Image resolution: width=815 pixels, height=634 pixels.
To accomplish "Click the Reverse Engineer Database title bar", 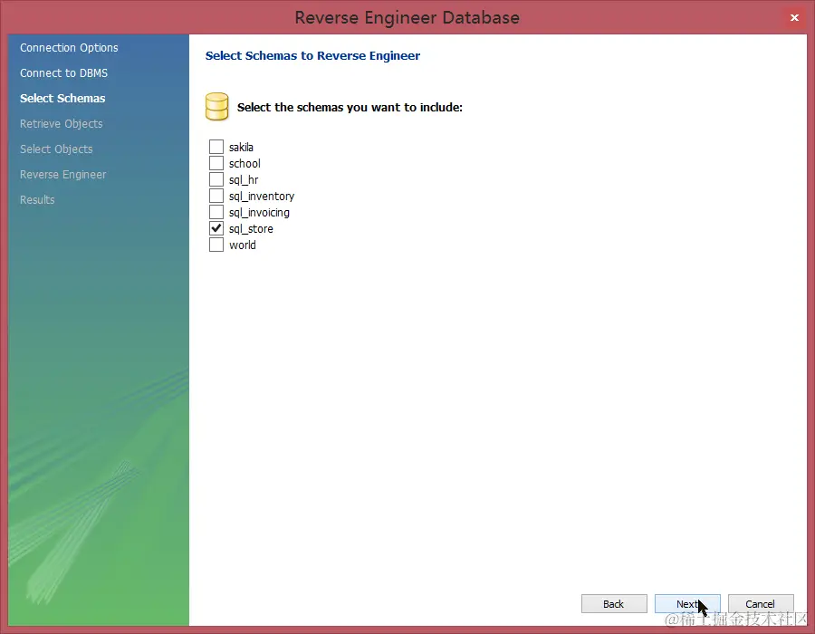I will [x=407, y=18].
